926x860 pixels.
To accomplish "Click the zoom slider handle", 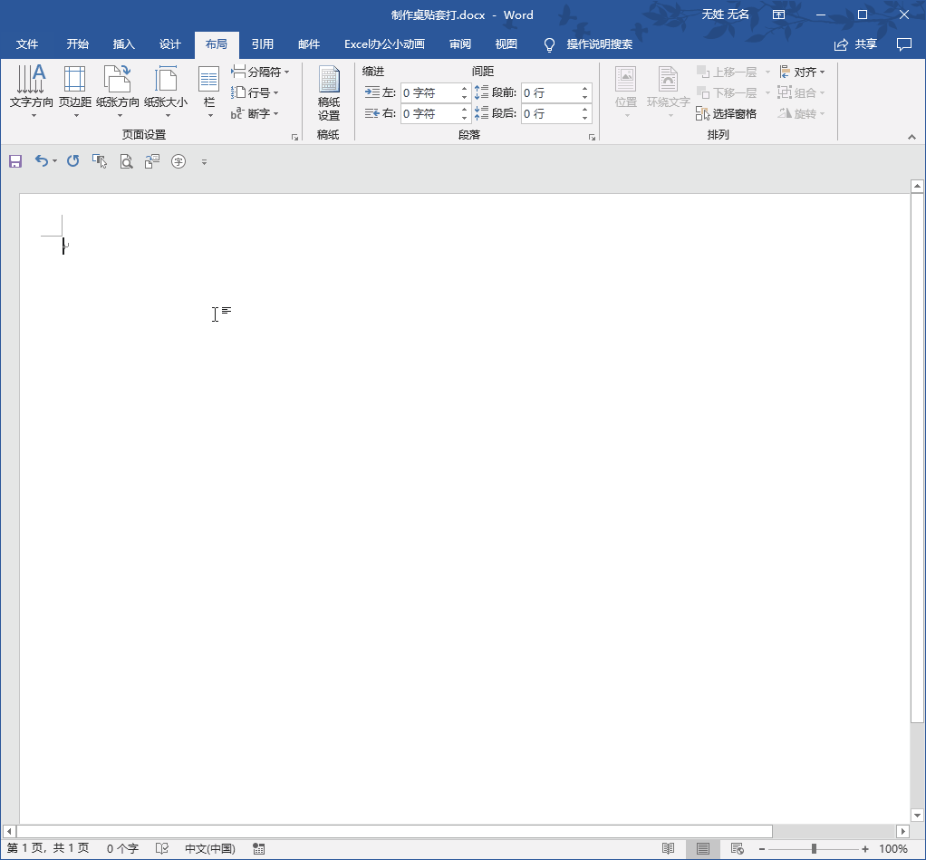I will (814, 849).
